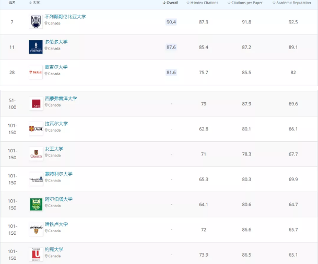Click rank number 28

pyautogui.click(x=12, y=73)
